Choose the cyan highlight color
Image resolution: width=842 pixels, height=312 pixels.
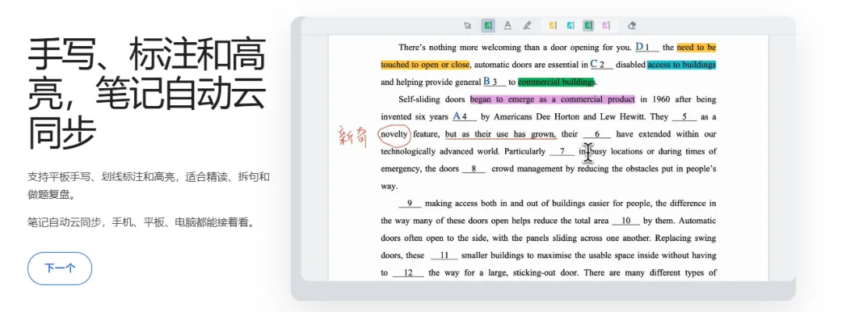pos(570,25)
